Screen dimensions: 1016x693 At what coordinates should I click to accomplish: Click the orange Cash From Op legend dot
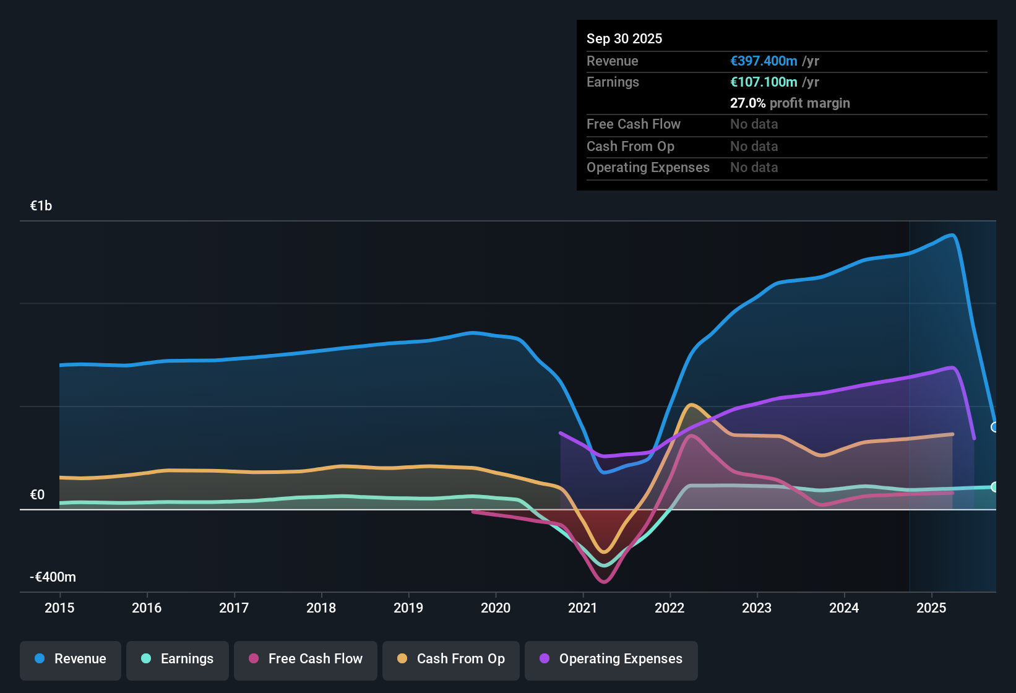[x=402, y=659]
